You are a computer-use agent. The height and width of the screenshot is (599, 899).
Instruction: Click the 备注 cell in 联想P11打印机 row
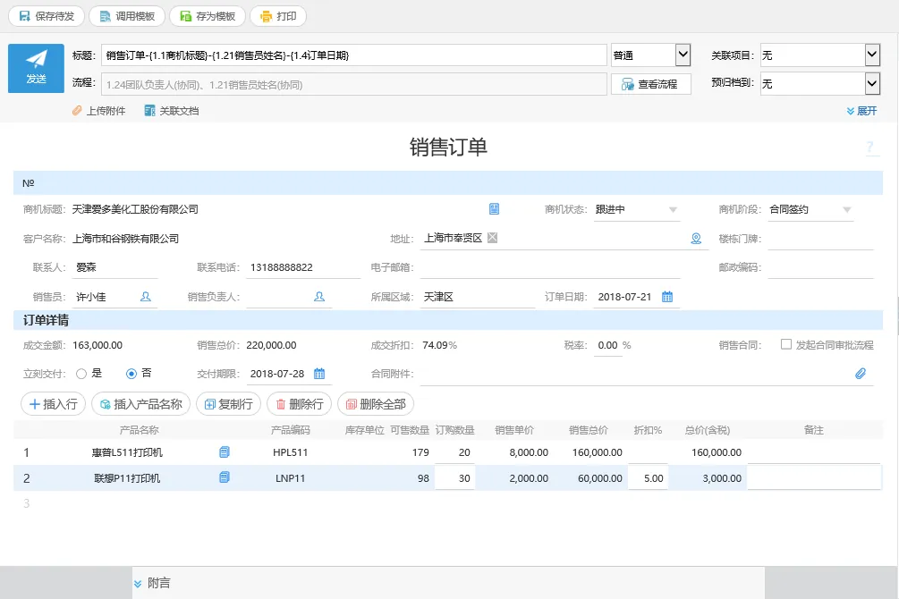tap(814, 478)
